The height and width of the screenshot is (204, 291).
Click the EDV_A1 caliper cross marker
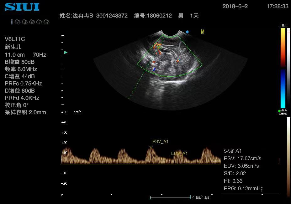(x=170, y=157)
